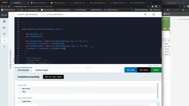Switch to the JavaScript for Loop tab
Screen dimensions: 189x106
(79, 3)
